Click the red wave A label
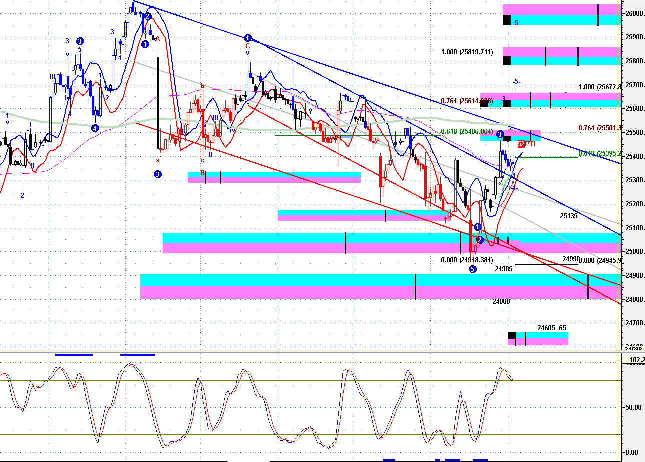 point(157,39)
